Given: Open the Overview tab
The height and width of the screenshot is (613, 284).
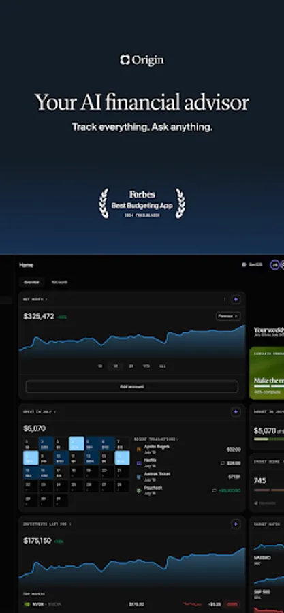Looking at the screenshot, I should pyautogui.click(x=31, y=282).
